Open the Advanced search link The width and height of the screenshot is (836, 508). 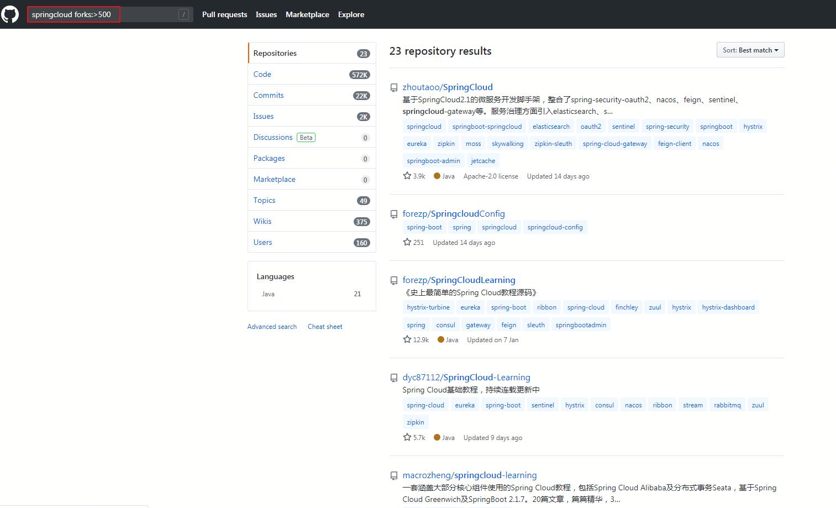(272, 327)
